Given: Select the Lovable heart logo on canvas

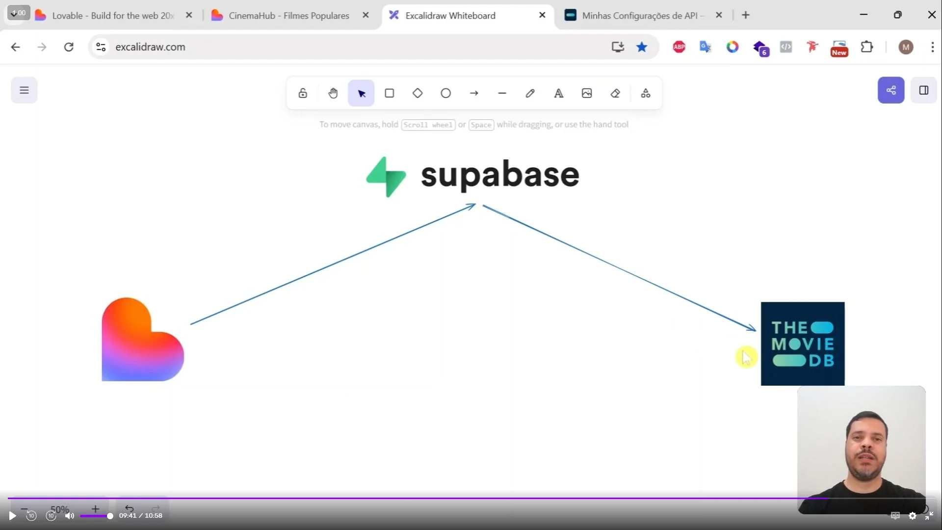Looking at the screenshot, I should pyautogui.click(x=143, y=339).
